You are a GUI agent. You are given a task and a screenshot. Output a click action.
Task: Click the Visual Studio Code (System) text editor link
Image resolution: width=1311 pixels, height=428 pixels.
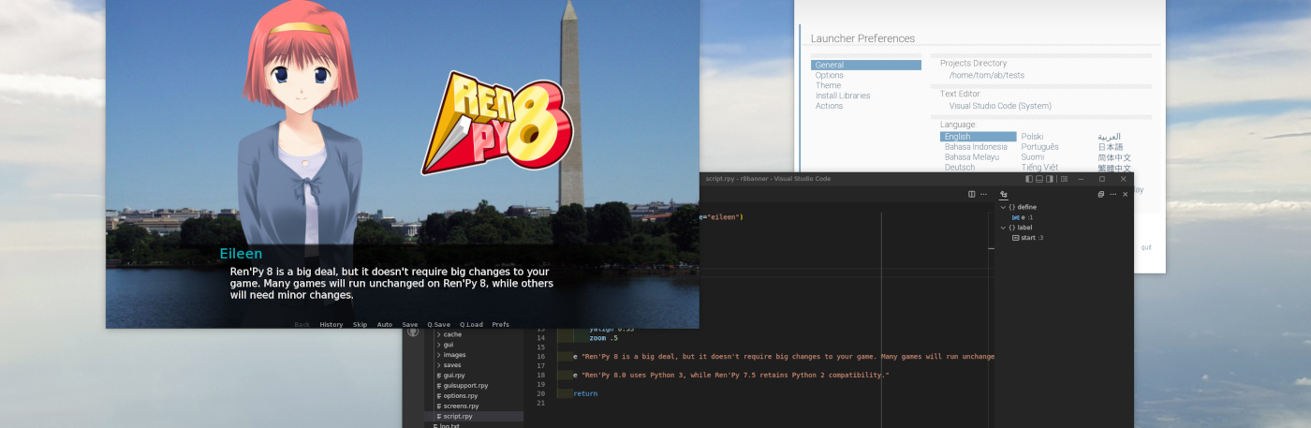[1000, 106]
